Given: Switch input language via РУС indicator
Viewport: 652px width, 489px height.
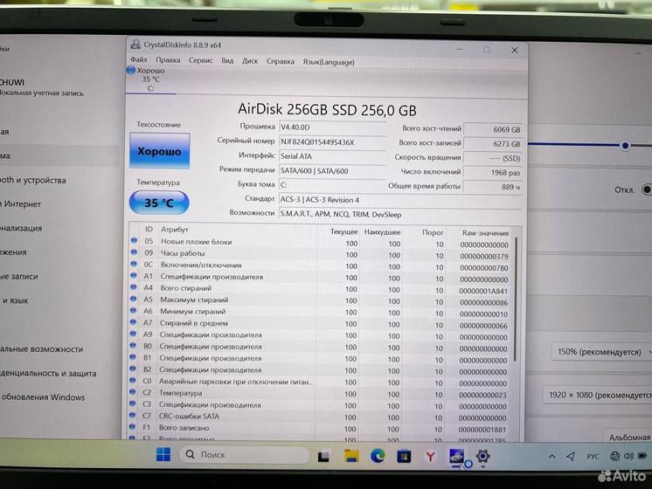Looking at the screenshot, I should (593, 457).
